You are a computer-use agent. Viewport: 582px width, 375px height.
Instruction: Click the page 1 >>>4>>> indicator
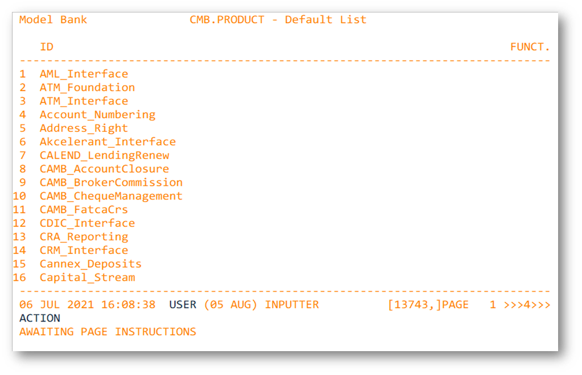tap(519, 305)
